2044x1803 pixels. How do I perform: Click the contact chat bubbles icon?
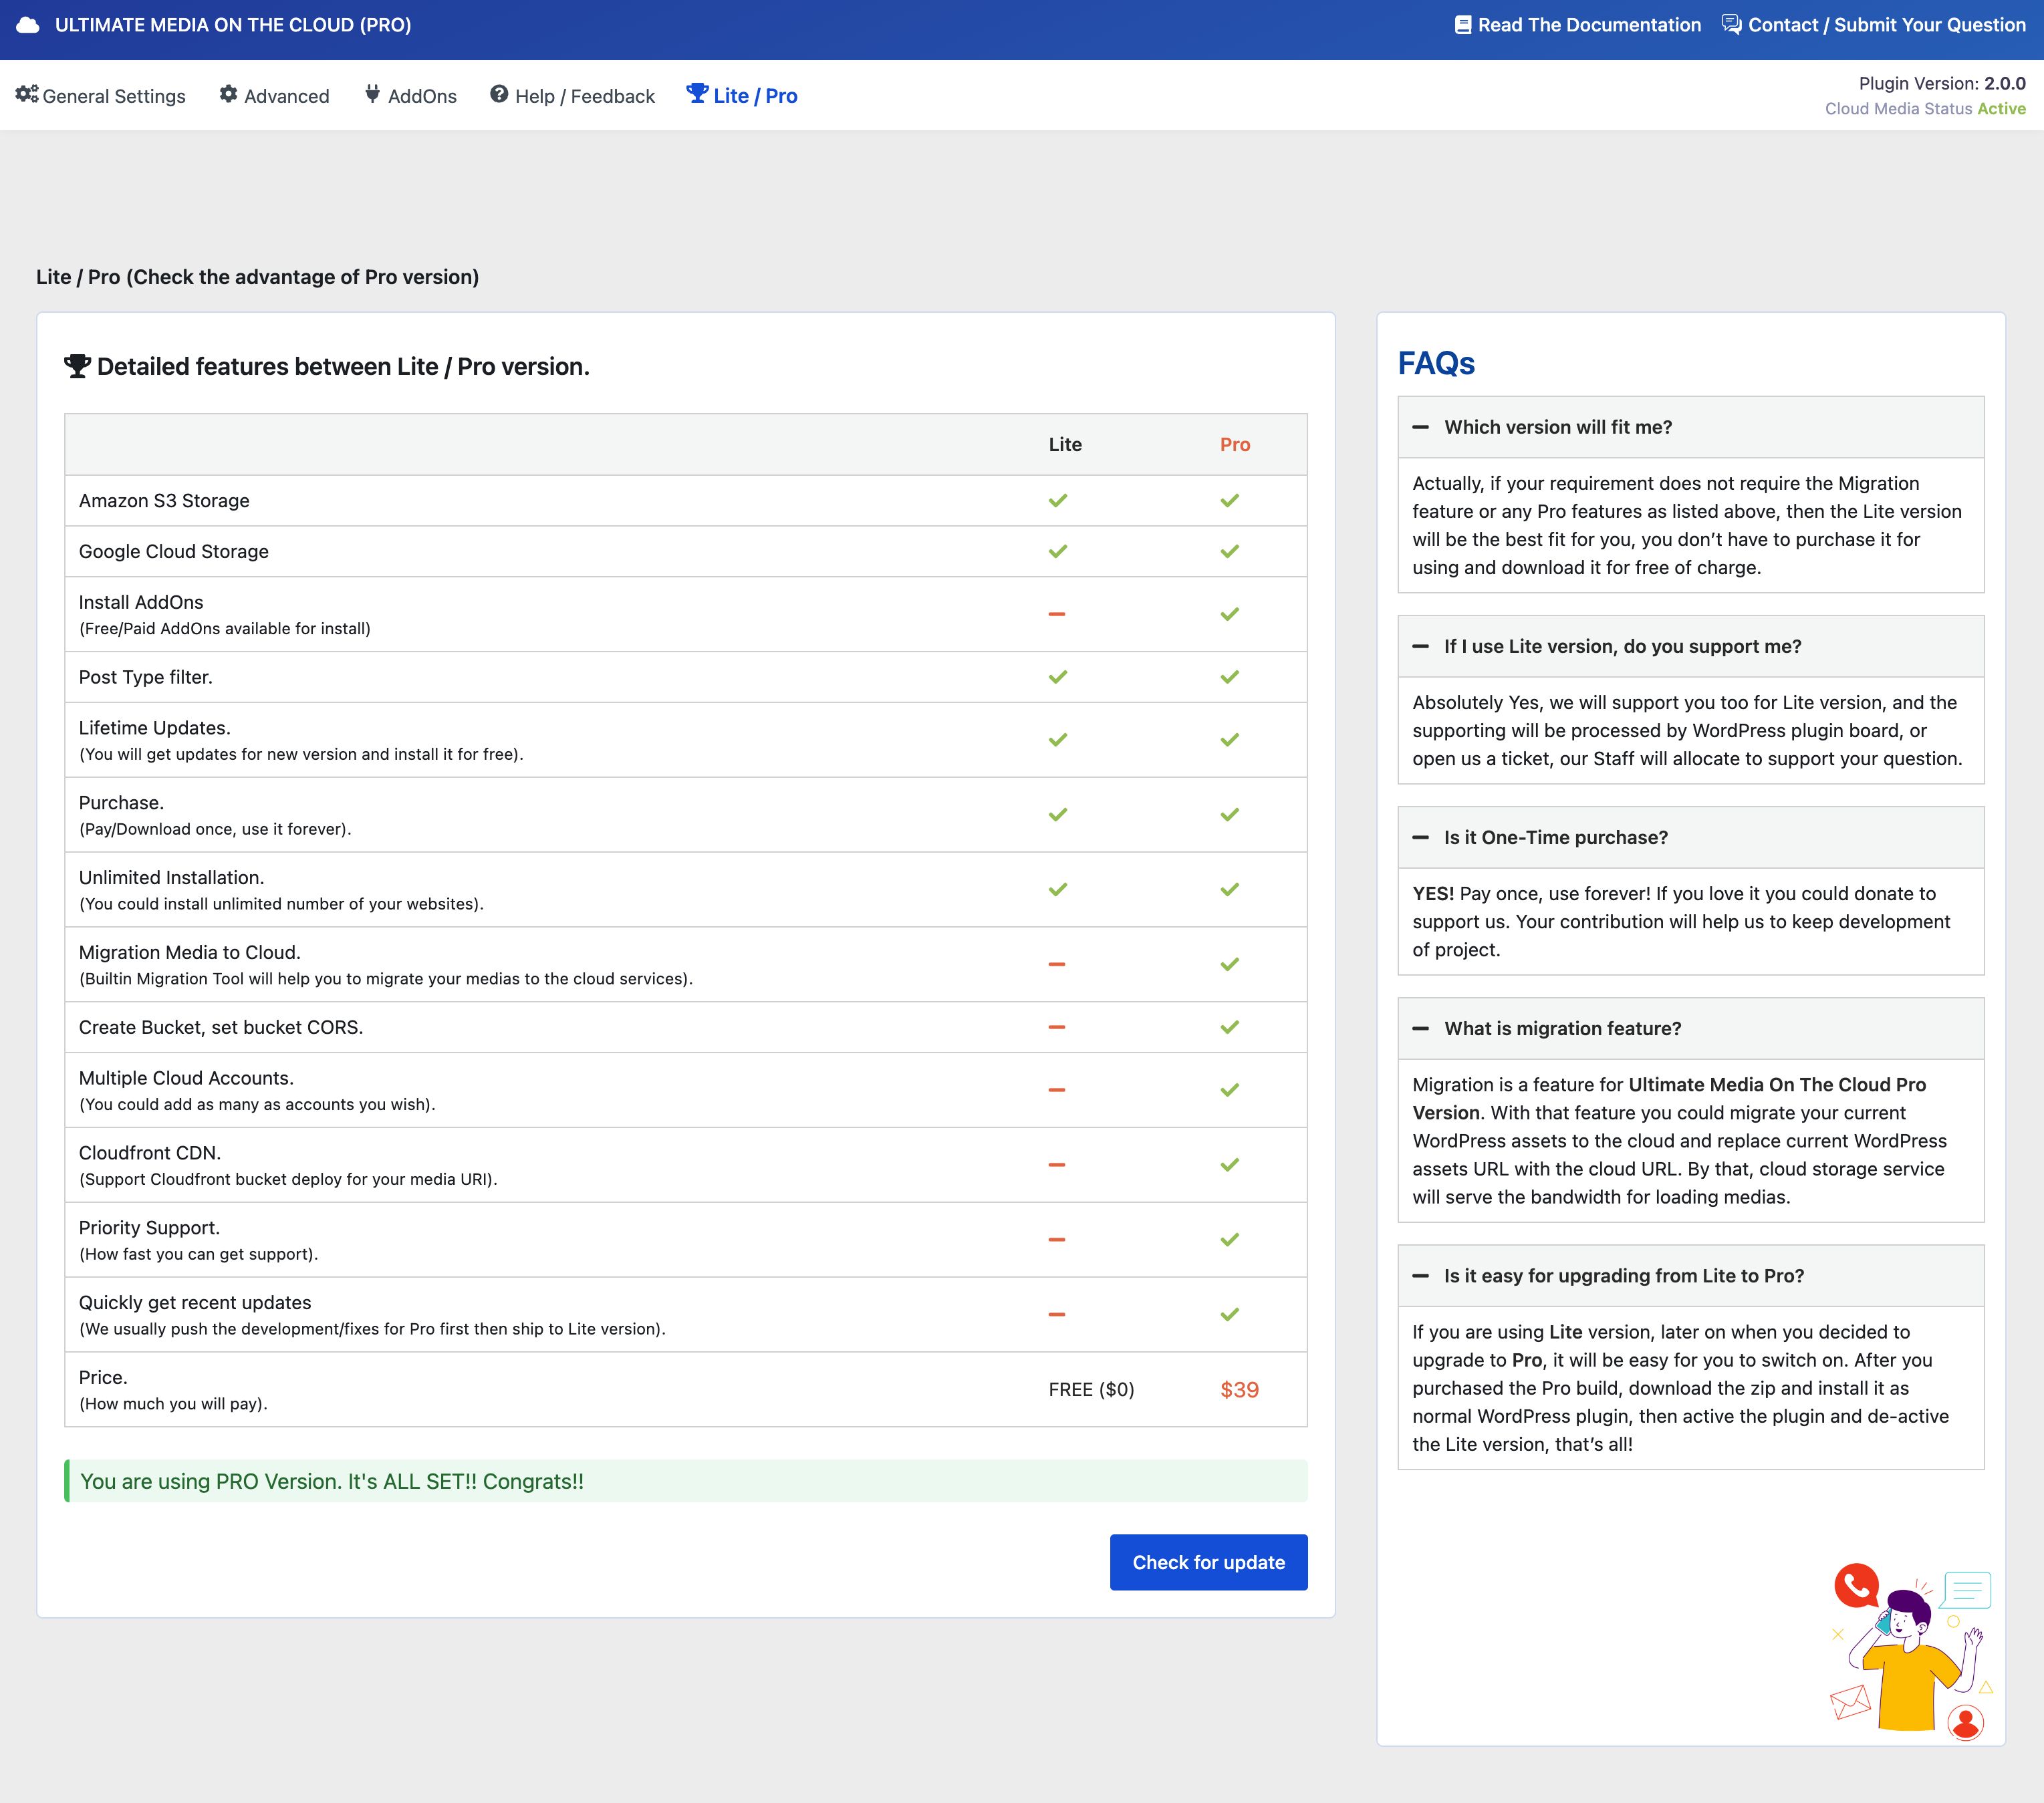1731,24
